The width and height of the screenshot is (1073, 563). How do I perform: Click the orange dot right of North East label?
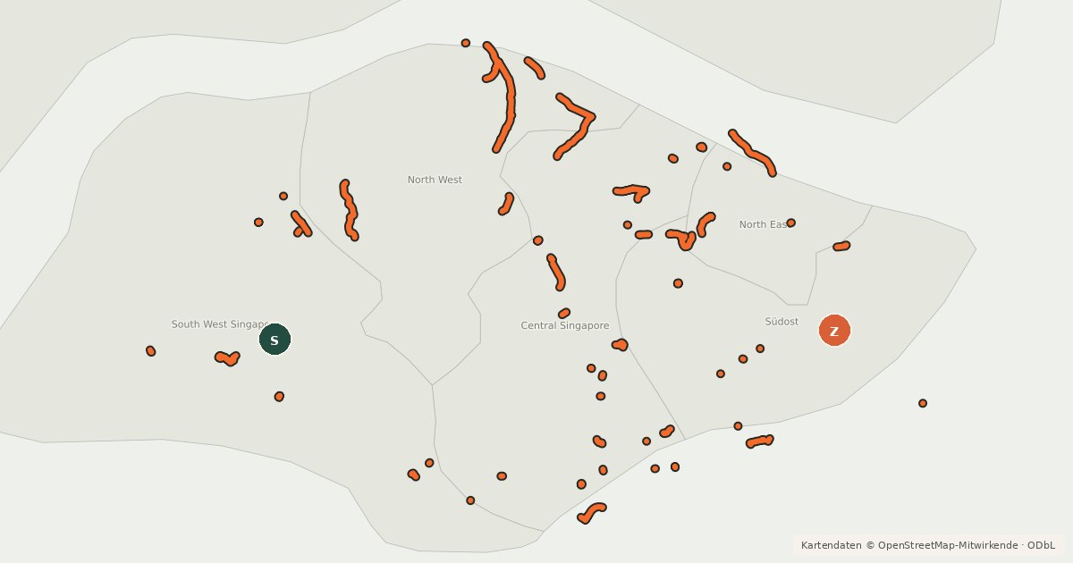coord(790,223)
